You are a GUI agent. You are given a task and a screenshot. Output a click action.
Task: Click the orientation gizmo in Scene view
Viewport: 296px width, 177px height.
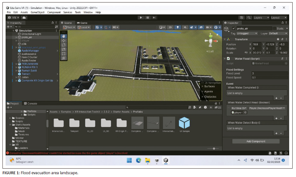click(211, 40)
